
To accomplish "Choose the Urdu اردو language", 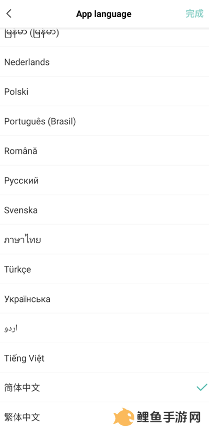I will click(x=104, y=328).
